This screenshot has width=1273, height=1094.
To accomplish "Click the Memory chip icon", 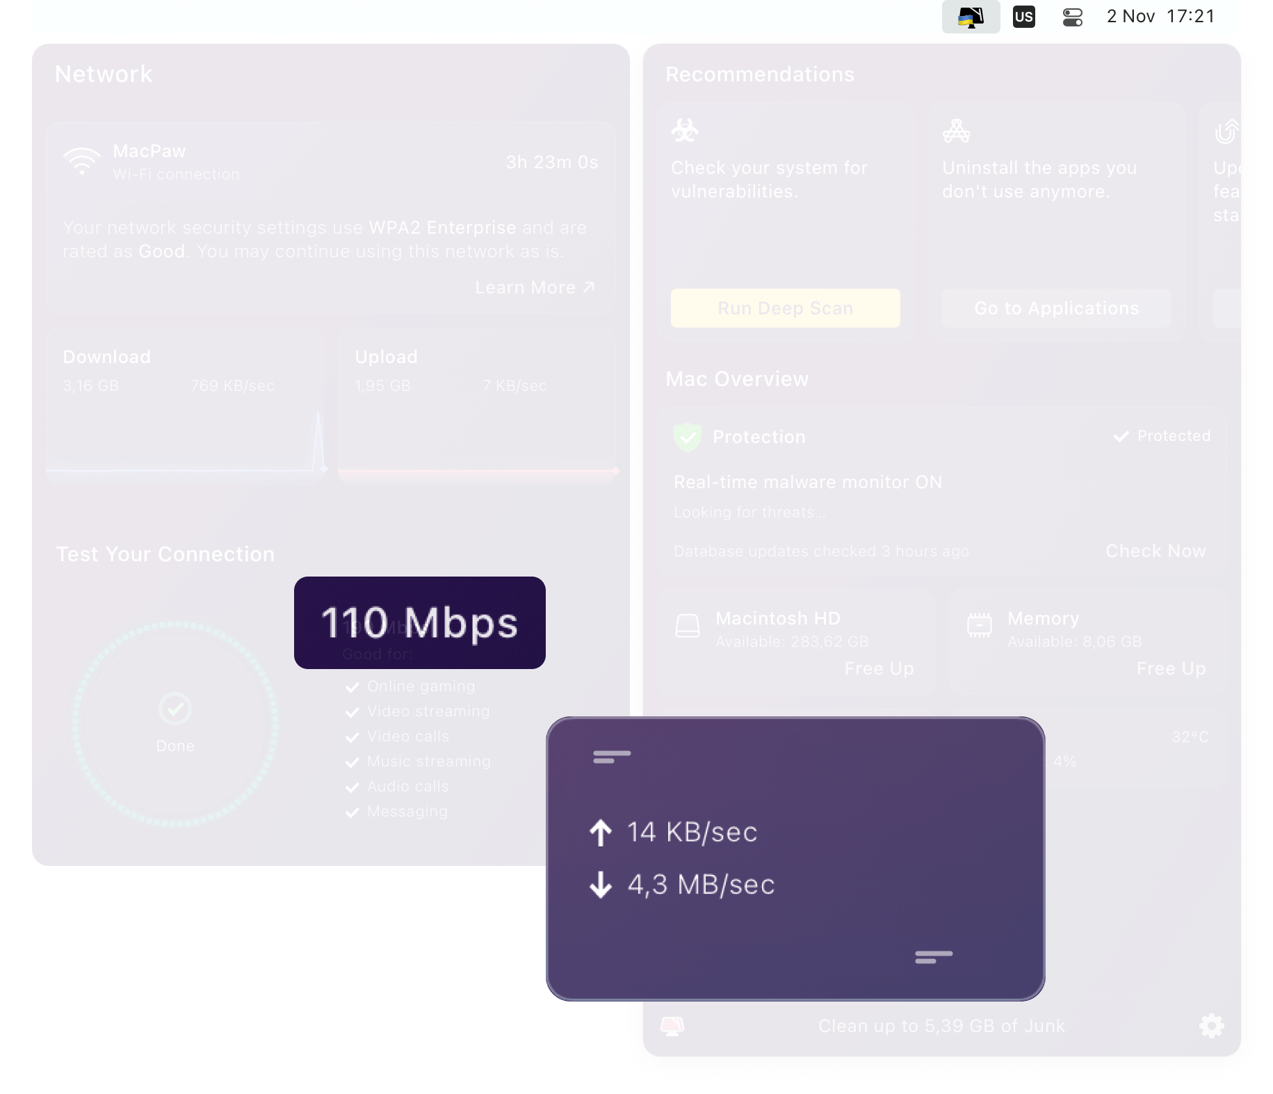I will [980, 625].
